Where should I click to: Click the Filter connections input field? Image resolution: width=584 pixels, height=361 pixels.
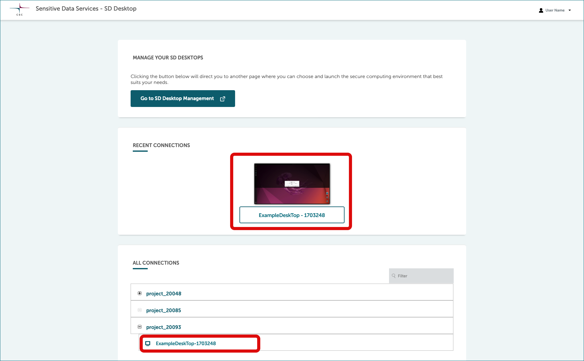[421, 276]
